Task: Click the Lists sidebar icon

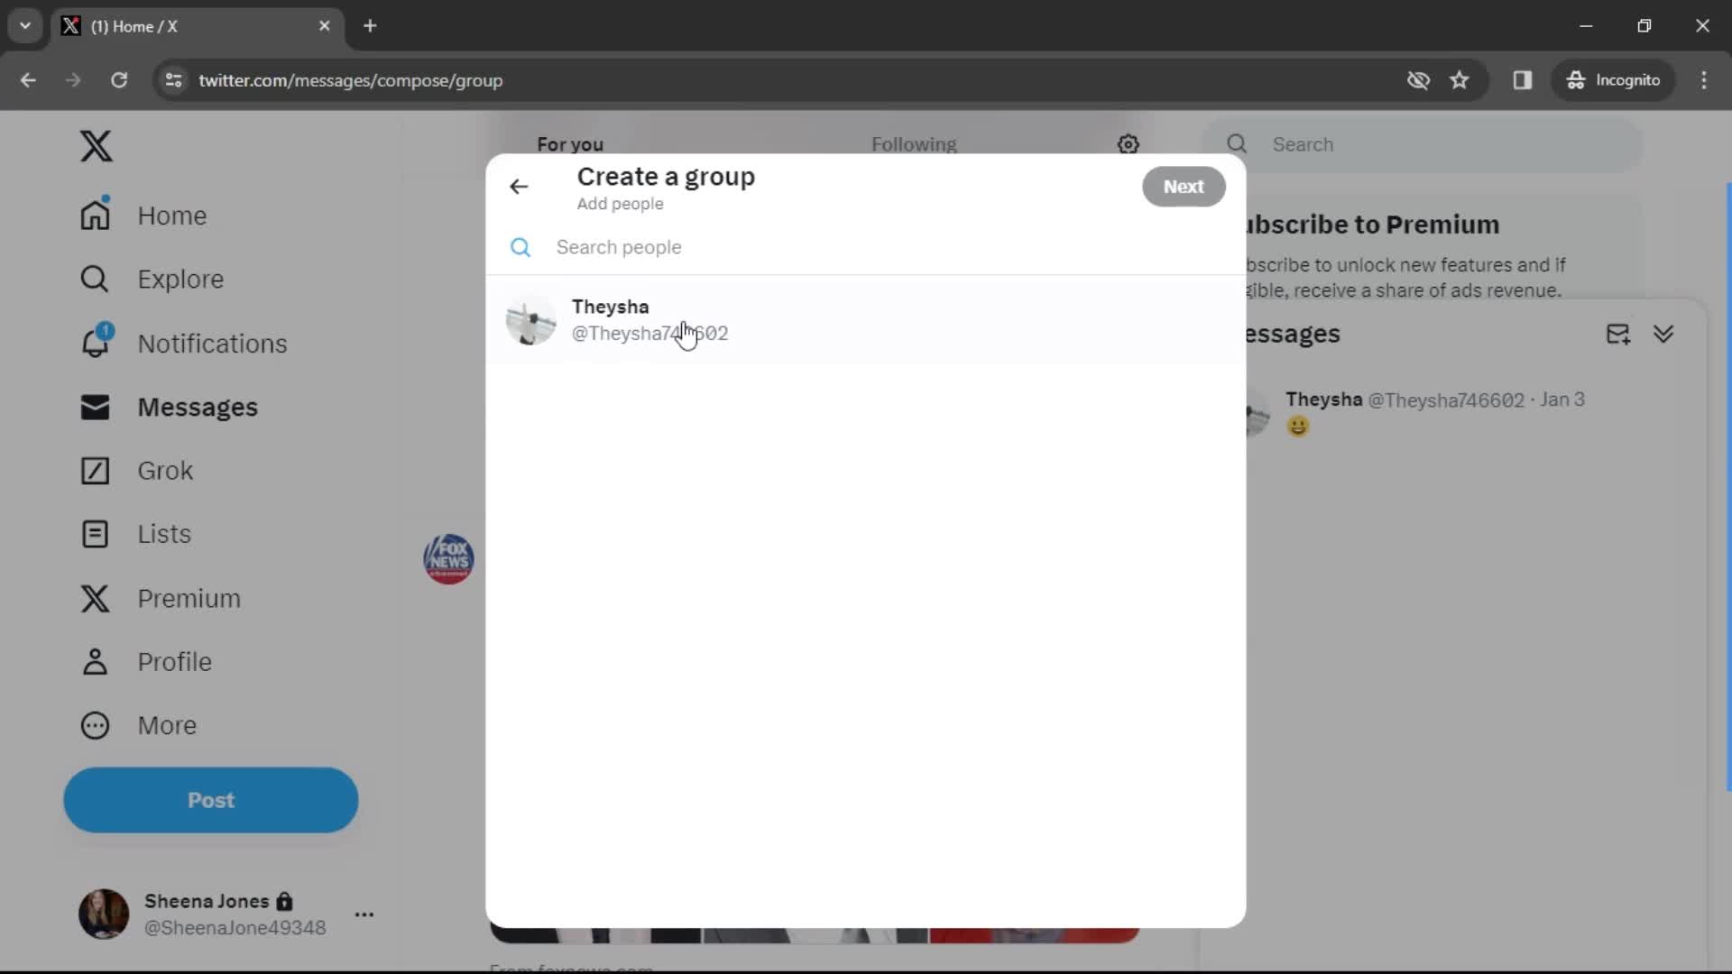Action: pos(94,534)
